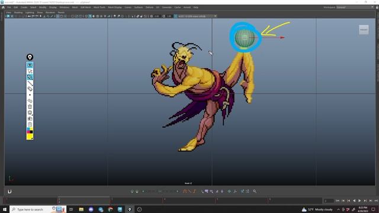
Task: Open the viewport Shading menu
Action: tap(18, 12)
